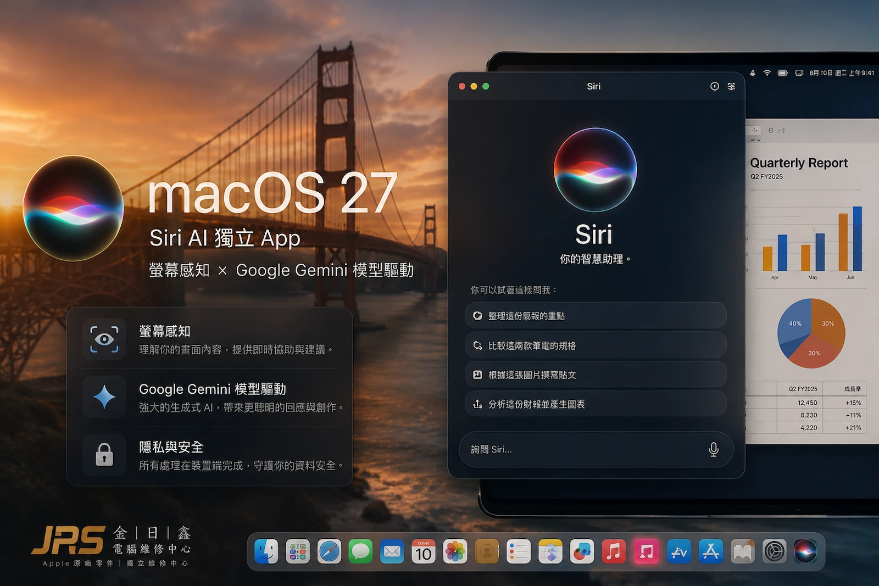
Task: Click the JRS 金日鑫 logo
Action: (111, 546)
